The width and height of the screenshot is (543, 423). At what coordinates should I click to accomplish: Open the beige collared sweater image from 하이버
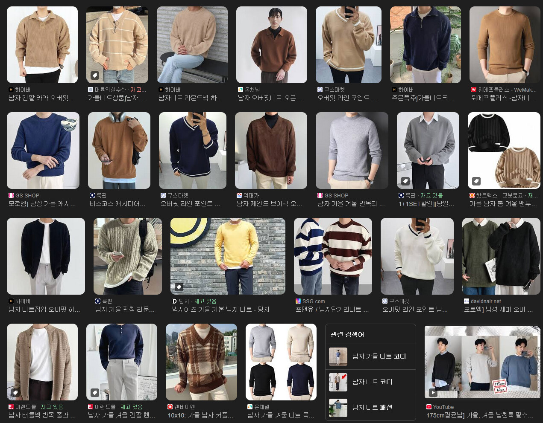tap(42, 45)
